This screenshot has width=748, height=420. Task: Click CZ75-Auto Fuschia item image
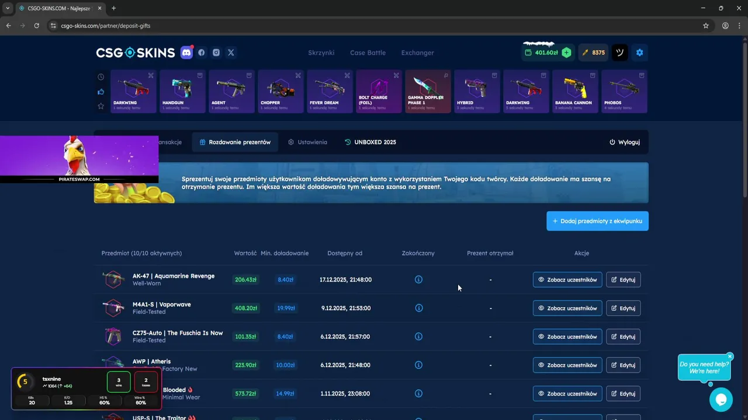point(113,337)
